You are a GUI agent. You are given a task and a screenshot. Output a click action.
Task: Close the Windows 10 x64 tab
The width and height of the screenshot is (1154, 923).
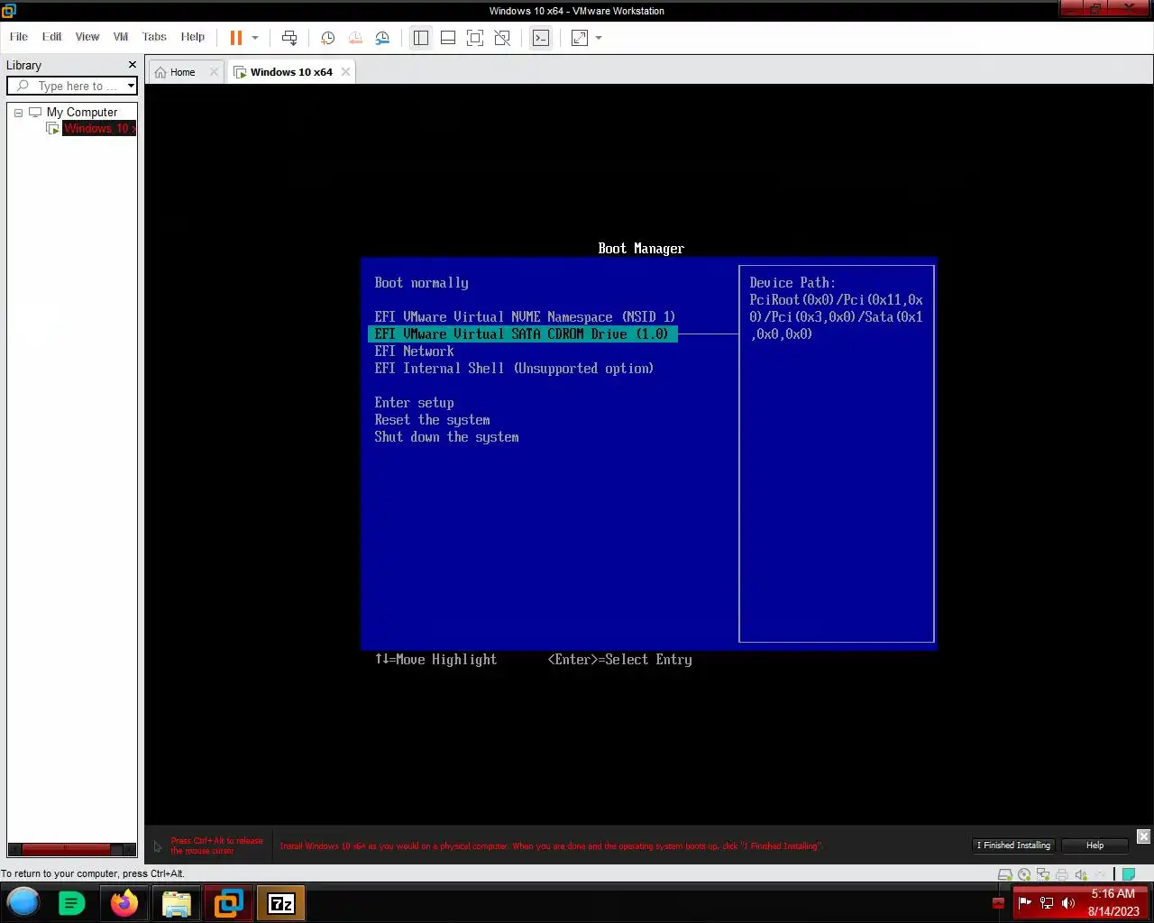[345, 72]
